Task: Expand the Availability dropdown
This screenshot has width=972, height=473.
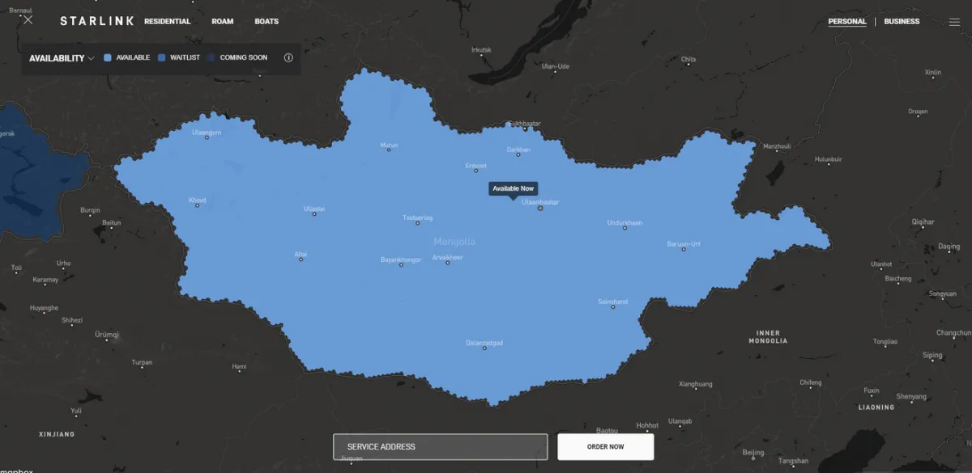Action: [62, 58]
